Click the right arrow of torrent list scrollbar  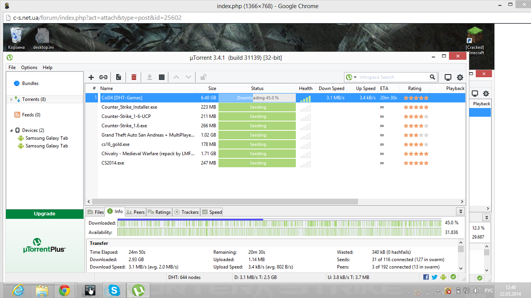click(x=462, y=201)
